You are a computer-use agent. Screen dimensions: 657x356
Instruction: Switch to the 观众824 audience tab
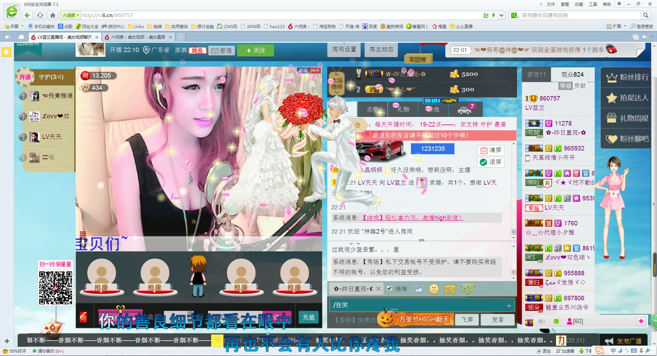click(572, 75)
